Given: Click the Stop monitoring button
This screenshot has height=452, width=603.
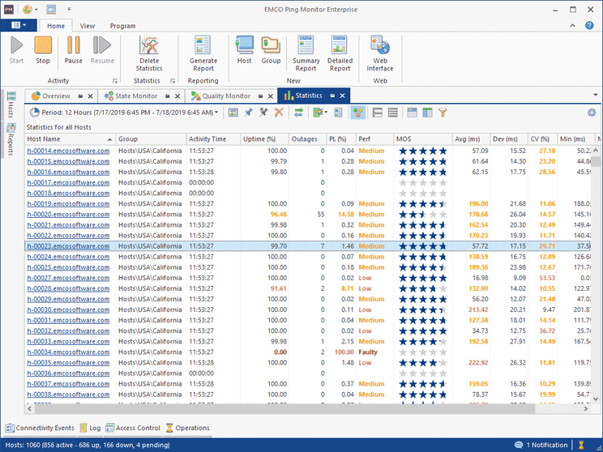Looking at the screenshot, I should 43,50.
